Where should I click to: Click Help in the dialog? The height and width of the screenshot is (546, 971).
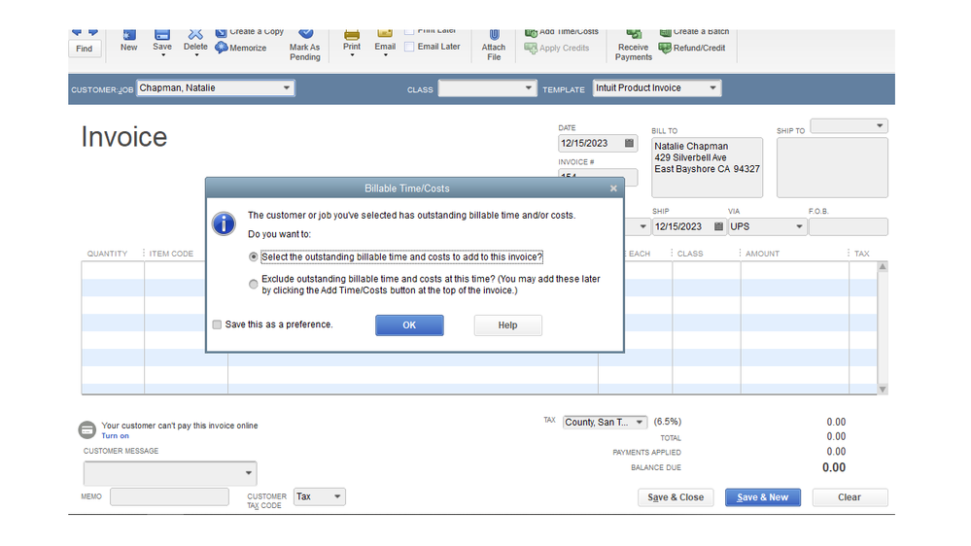(x=507, y=325)
